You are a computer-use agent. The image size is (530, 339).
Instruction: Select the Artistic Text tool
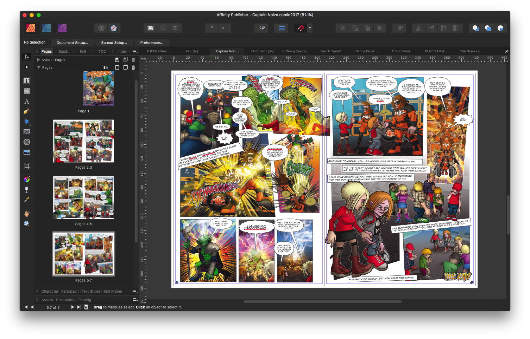tap(27, 101)
